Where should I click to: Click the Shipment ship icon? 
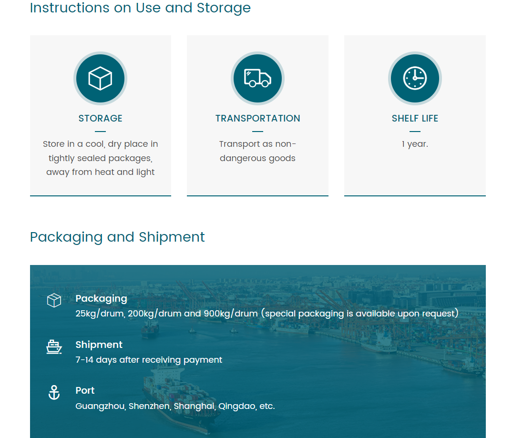(x=54, y=346)
